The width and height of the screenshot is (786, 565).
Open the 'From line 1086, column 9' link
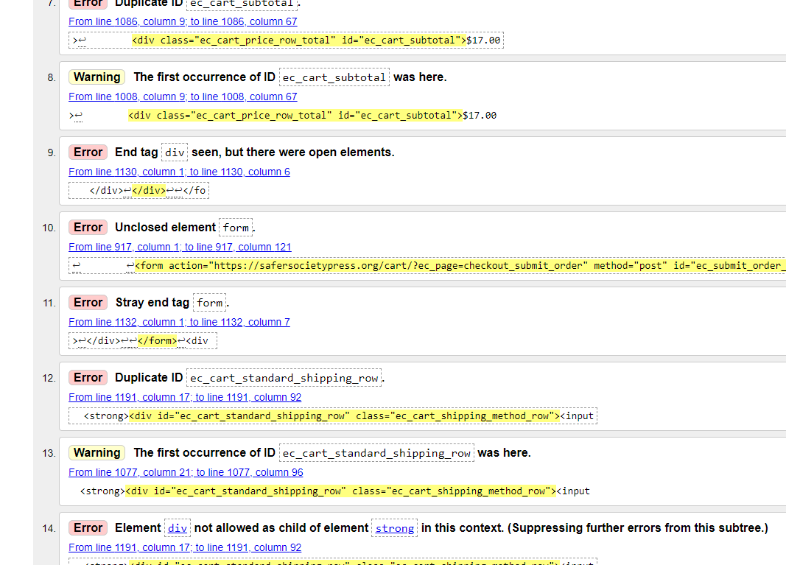click(x=183, y=21)
